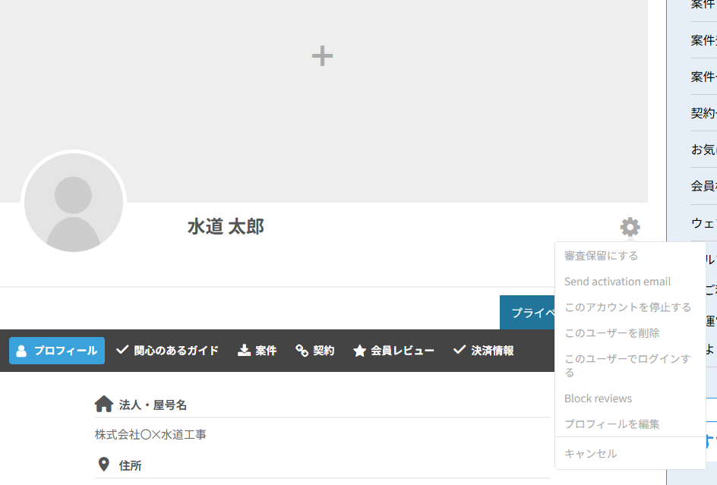717x485 pixels.
Task: Click the gear settings icon
Action: coord(630,227)
